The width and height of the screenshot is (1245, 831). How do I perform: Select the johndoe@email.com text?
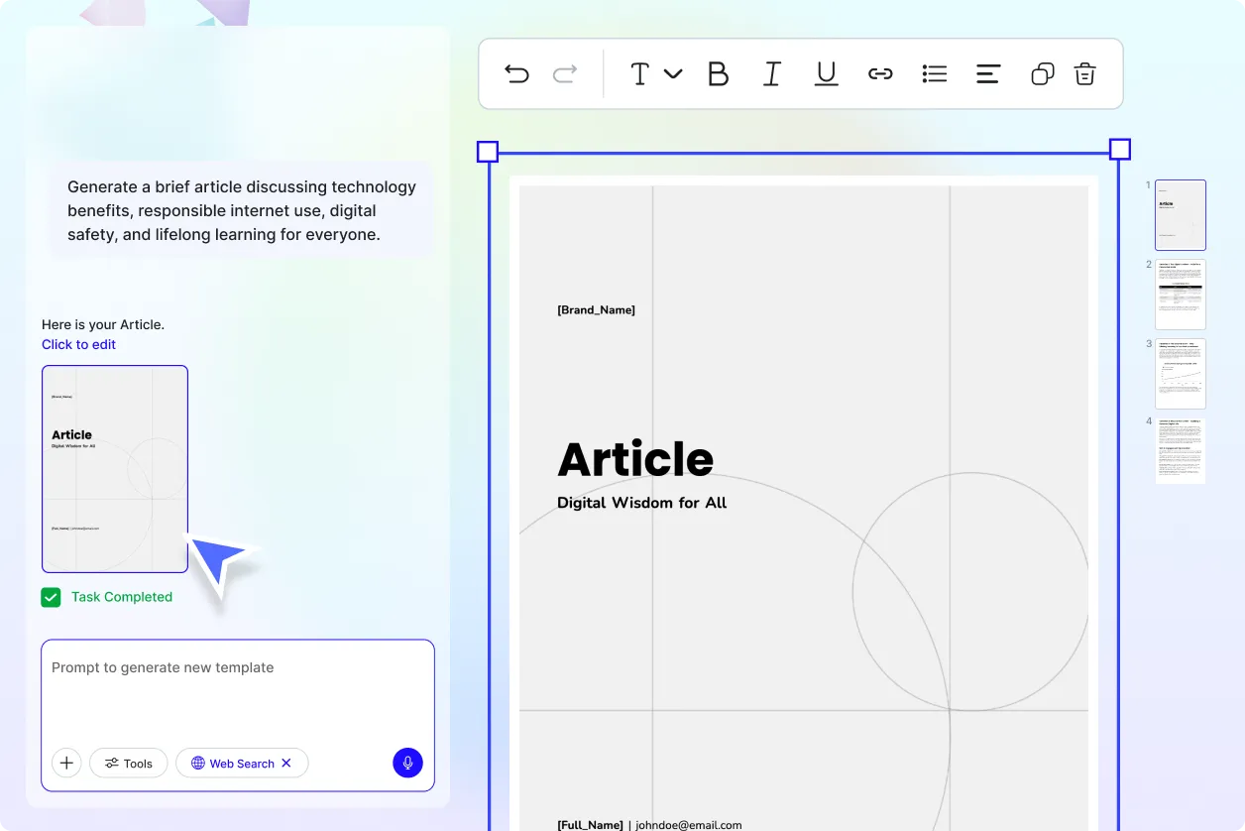click(x=689, y=825)
